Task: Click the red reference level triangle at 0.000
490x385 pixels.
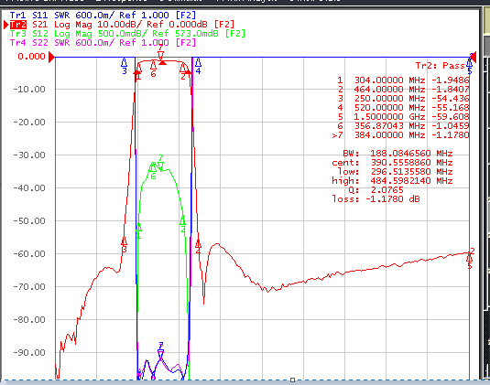Action: [51, 57]
